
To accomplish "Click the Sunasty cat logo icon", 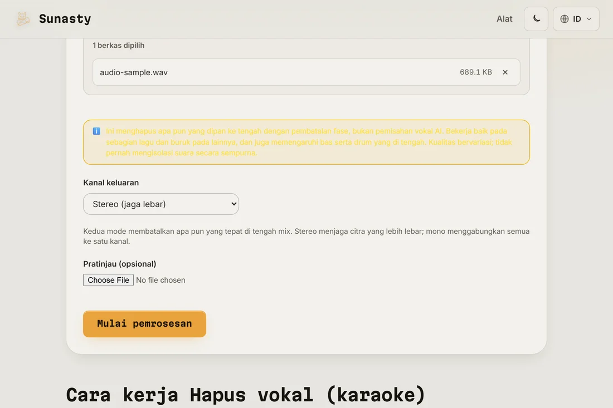I will click(x=23, y=19).
